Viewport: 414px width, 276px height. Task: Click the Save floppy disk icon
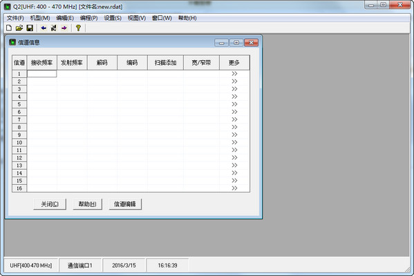(x=30, y=28)
